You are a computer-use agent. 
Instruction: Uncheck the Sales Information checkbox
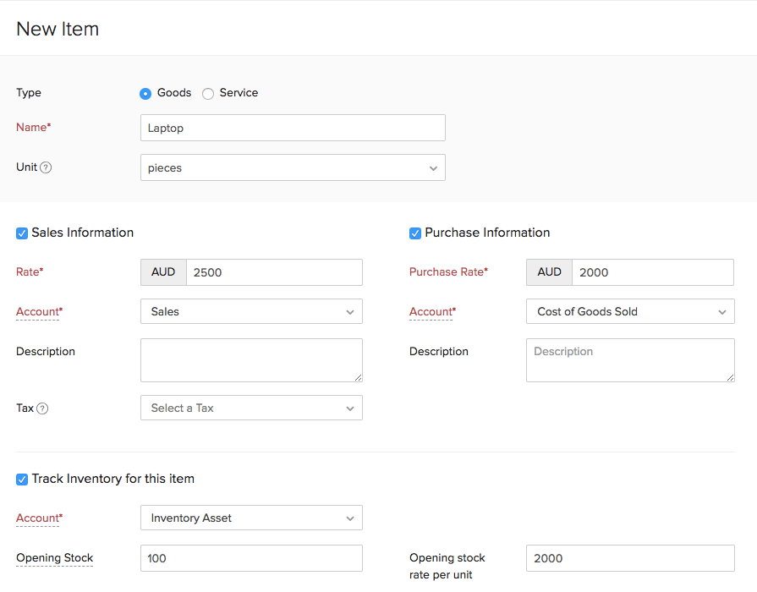click(22, 233)
